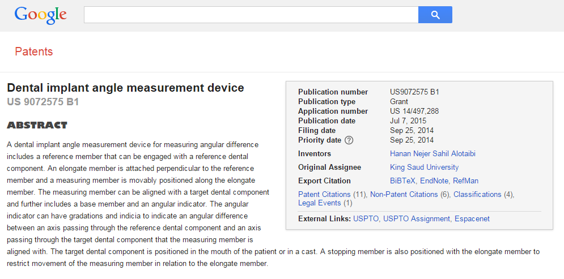Click the publication type value Grant
The image size is (564, 279).
point(399,102)
